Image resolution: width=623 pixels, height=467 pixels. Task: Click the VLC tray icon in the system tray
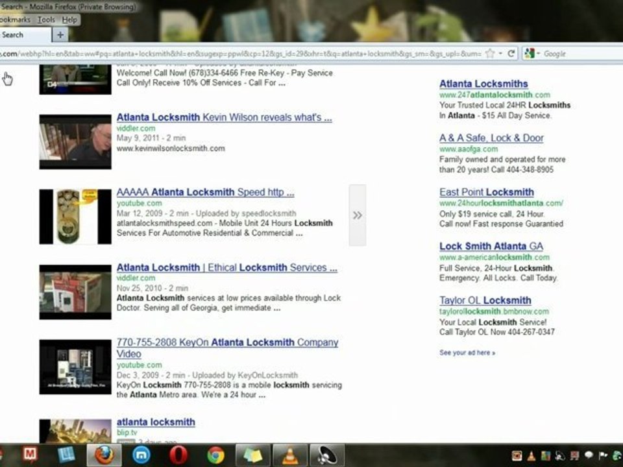(531, 456)
